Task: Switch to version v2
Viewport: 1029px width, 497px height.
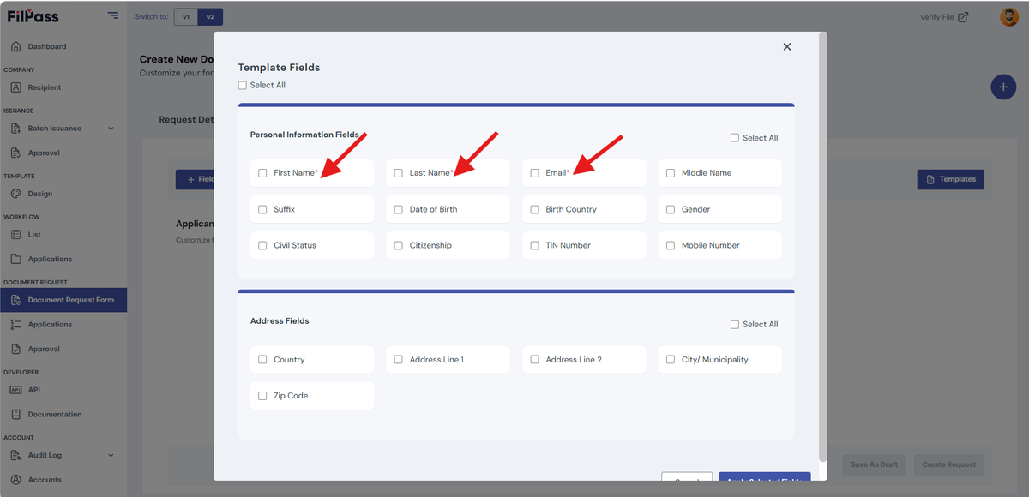Action: coord(210,16)
